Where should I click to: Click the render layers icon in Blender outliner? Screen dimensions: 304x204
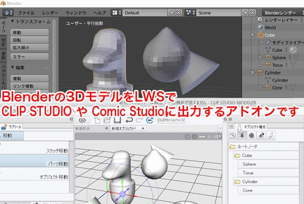pos(261,20)
